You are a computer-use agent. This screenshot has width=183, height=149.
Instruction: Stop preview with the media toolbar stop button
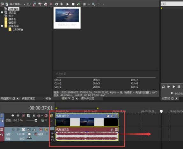pyautogui.click(x=73, y=4)
